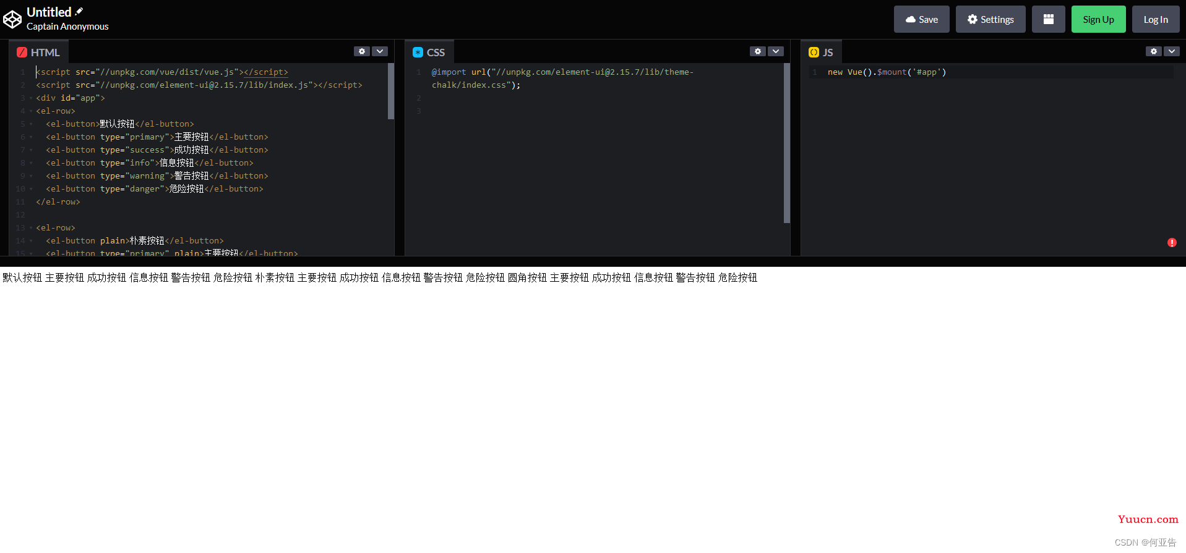
Task: Fold line 5 default button element
Action: 31,124
